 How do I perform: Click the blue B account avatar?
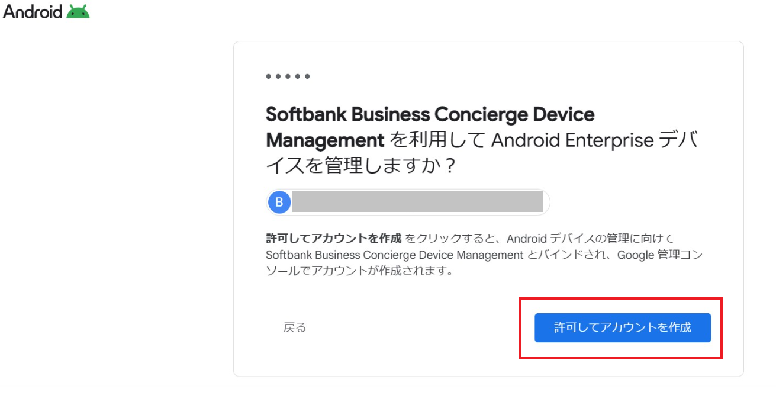(x=279, y=203)
